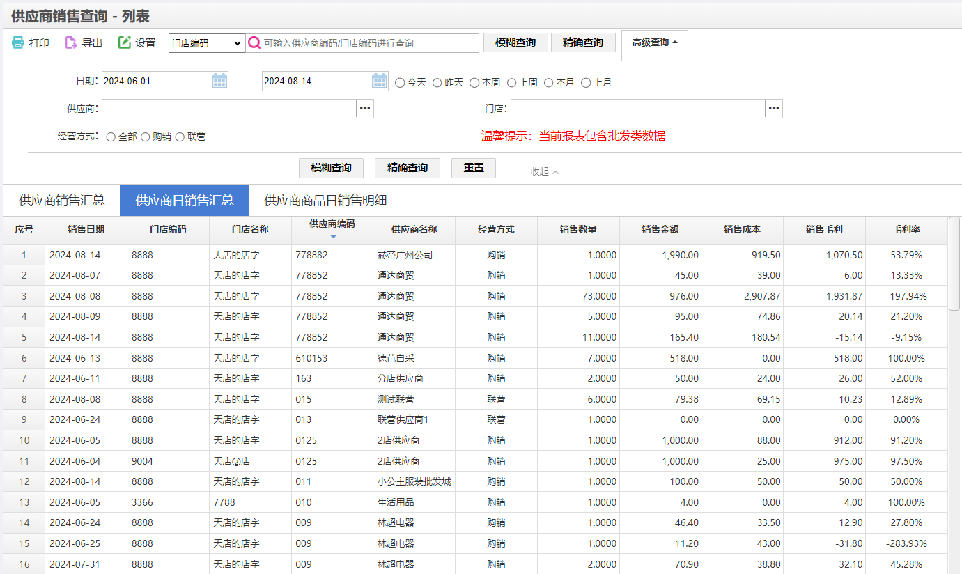Select the 今天 date radio
962x574 pixels.
point(400,82)
